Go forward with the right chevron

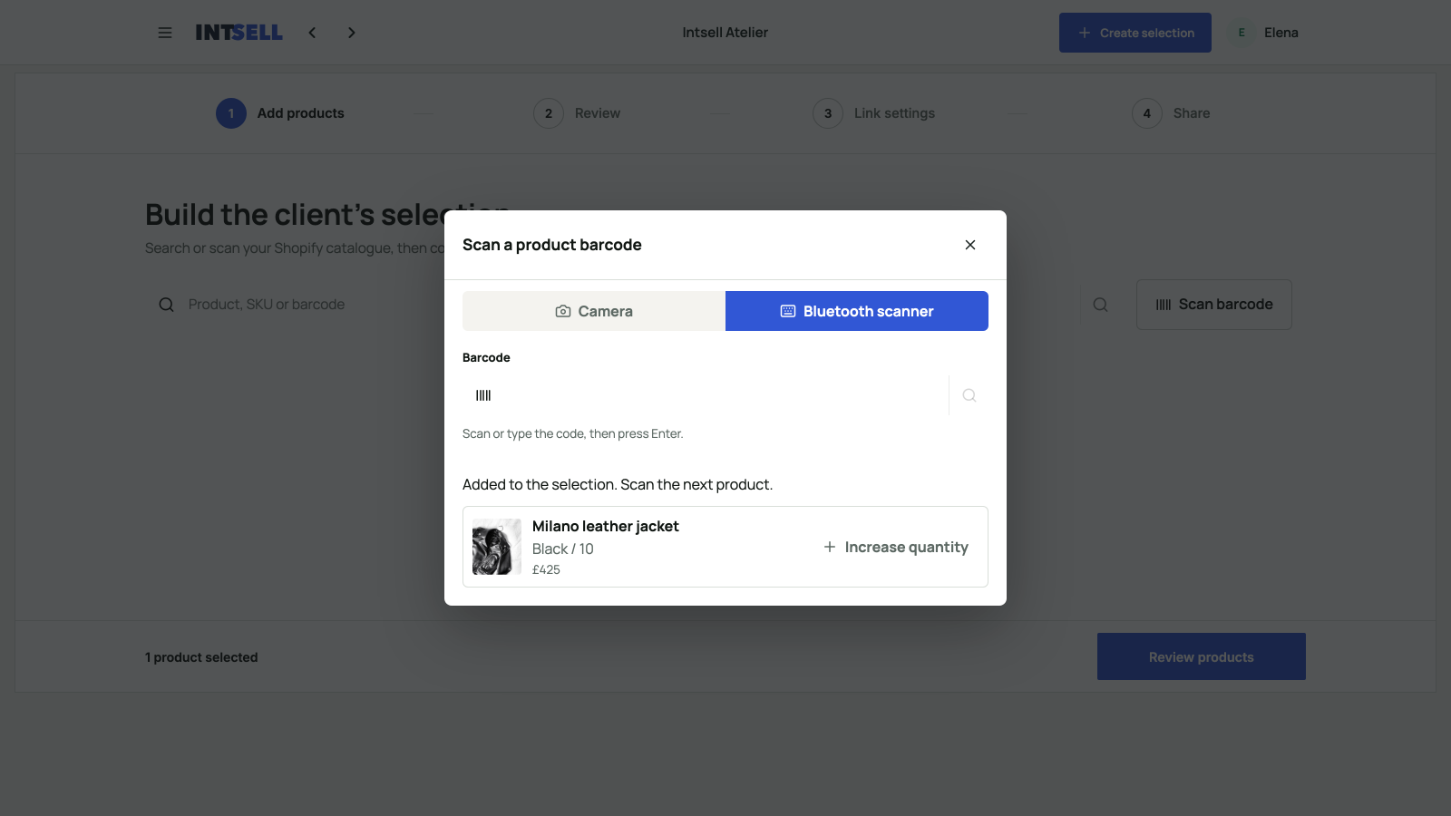[352, 33]
